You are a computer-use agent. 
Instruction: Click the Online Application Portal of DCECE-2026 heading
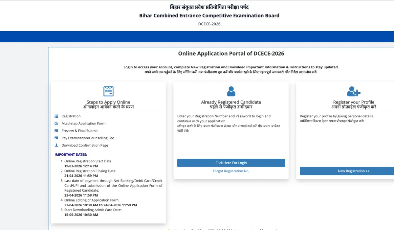tap(231, 54)
